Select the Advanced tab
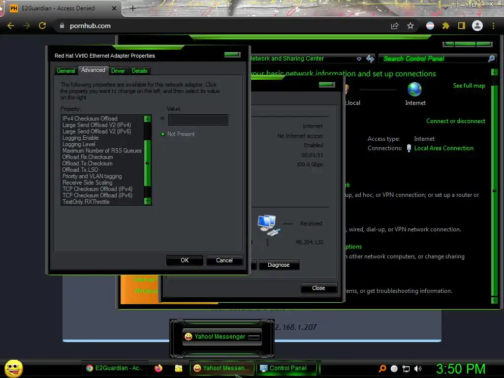 tap(93, 70)
